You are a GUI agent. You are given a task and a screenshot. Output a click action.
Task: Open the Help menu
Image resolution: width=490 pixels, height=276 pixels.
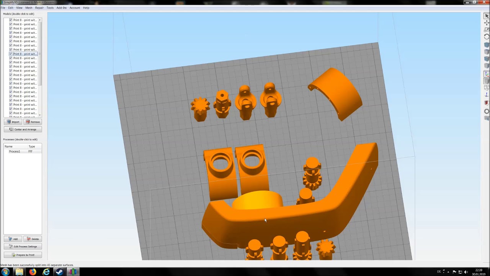tap(86, 8)
